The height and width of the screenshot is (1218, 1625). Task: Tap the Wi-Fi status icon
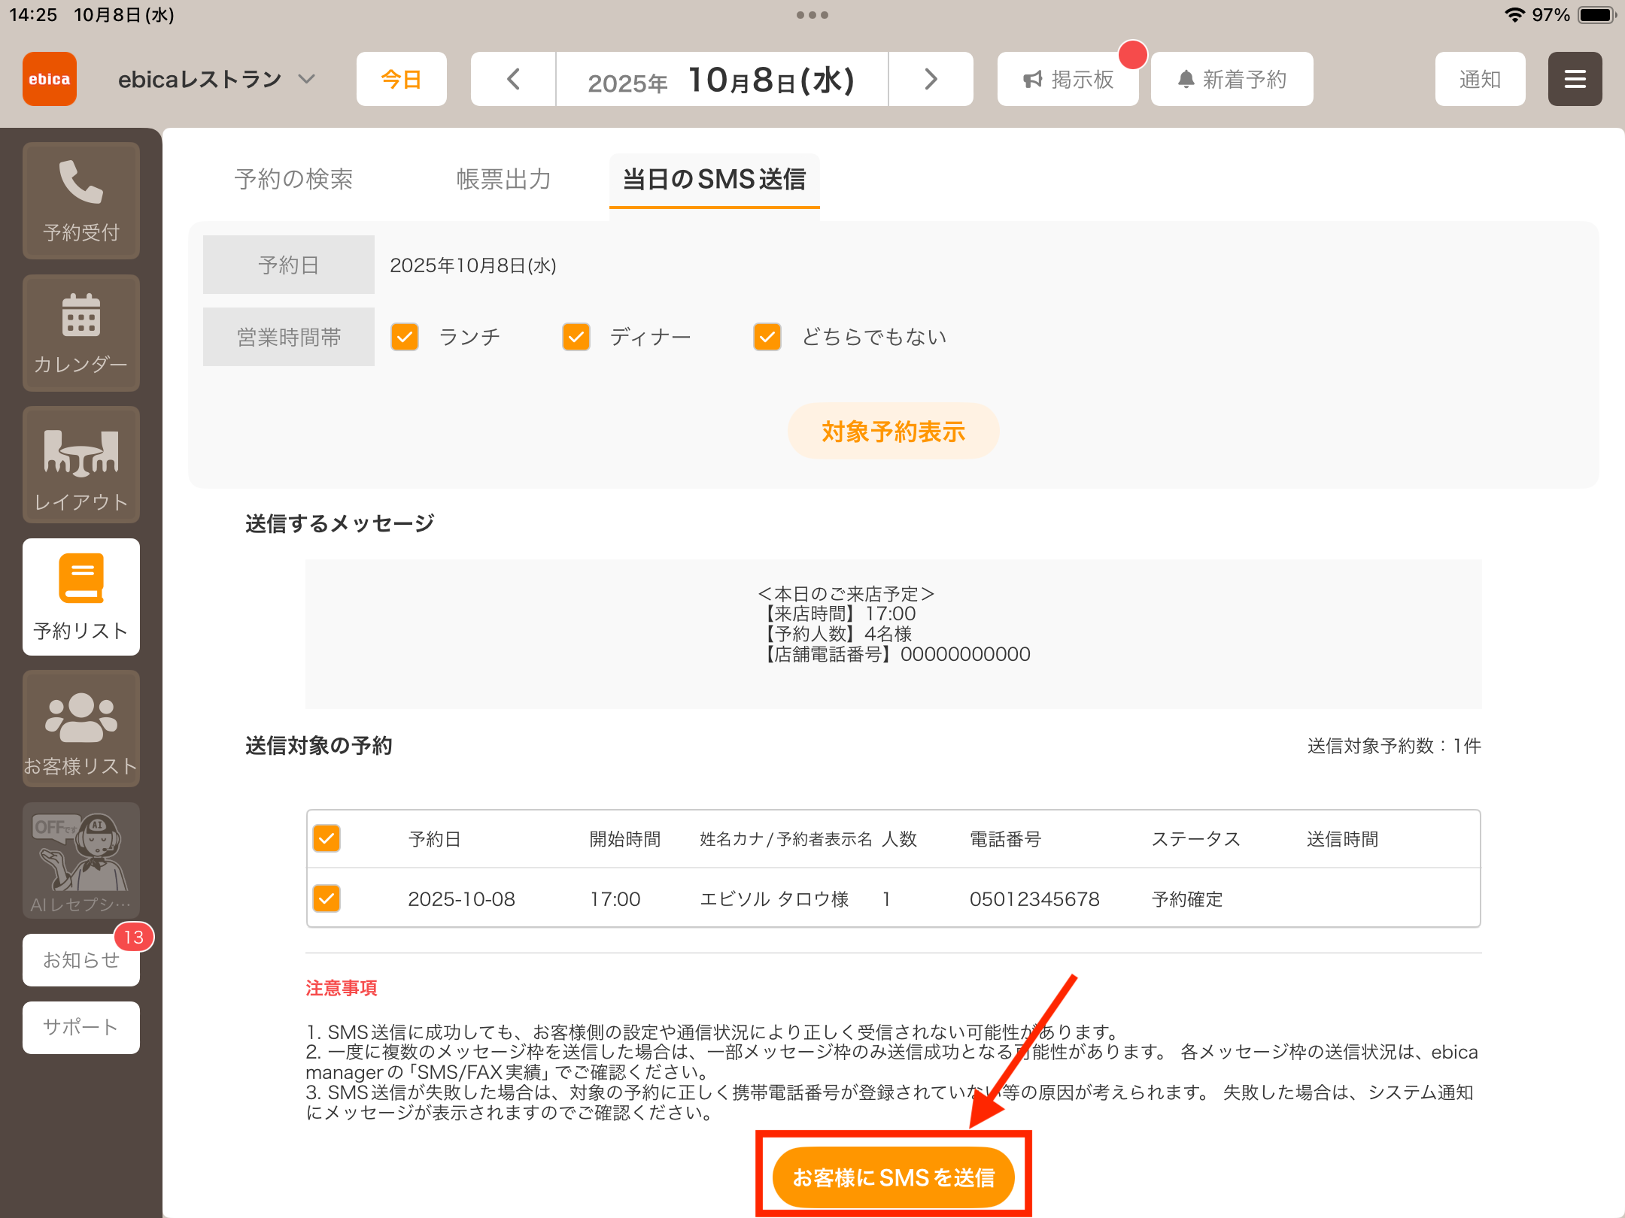1514,15
